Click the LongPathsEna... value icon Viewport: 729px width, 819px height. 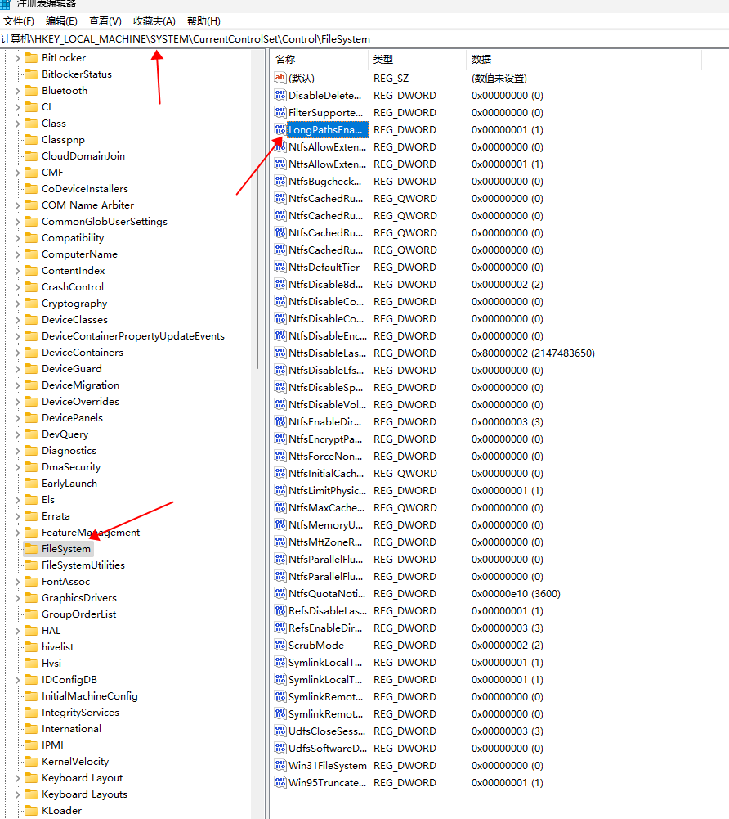point(280,129)
